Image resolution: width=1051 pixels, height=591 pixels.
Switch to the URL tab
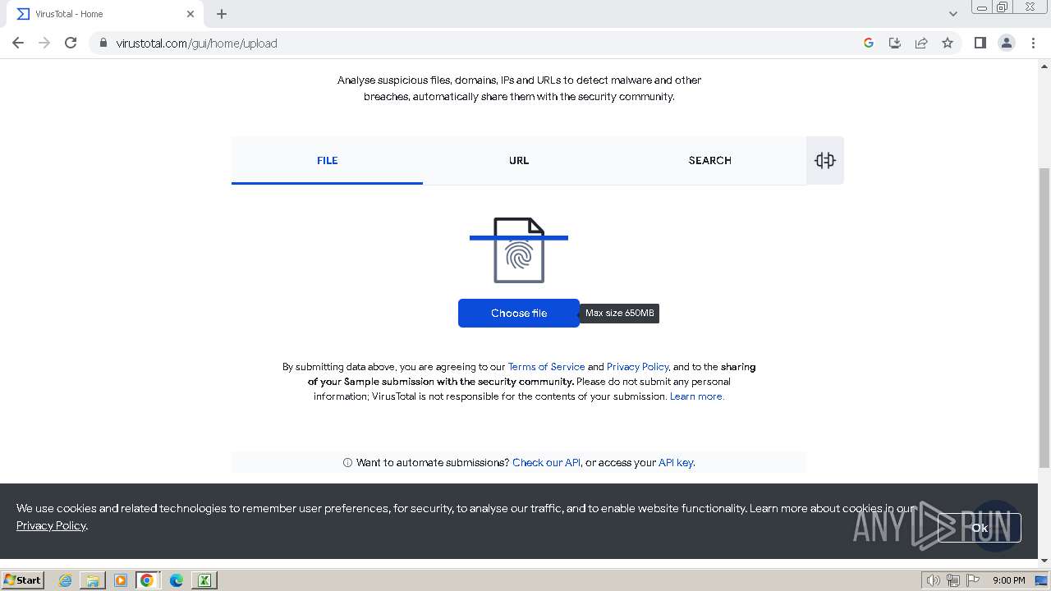click(519, 160)
